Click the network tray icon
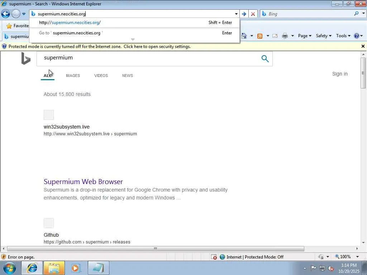Screen dimensions: 367x275 click(322, 269)
